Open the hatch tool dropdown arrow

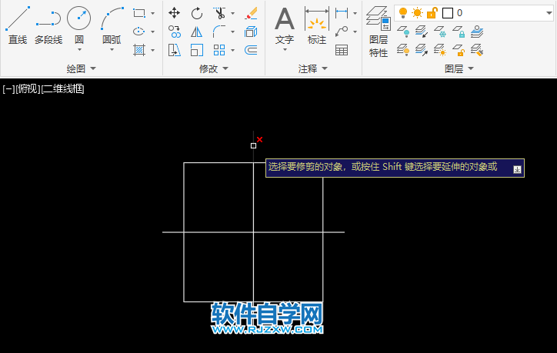pyautogui.click(x=153, y=51)
